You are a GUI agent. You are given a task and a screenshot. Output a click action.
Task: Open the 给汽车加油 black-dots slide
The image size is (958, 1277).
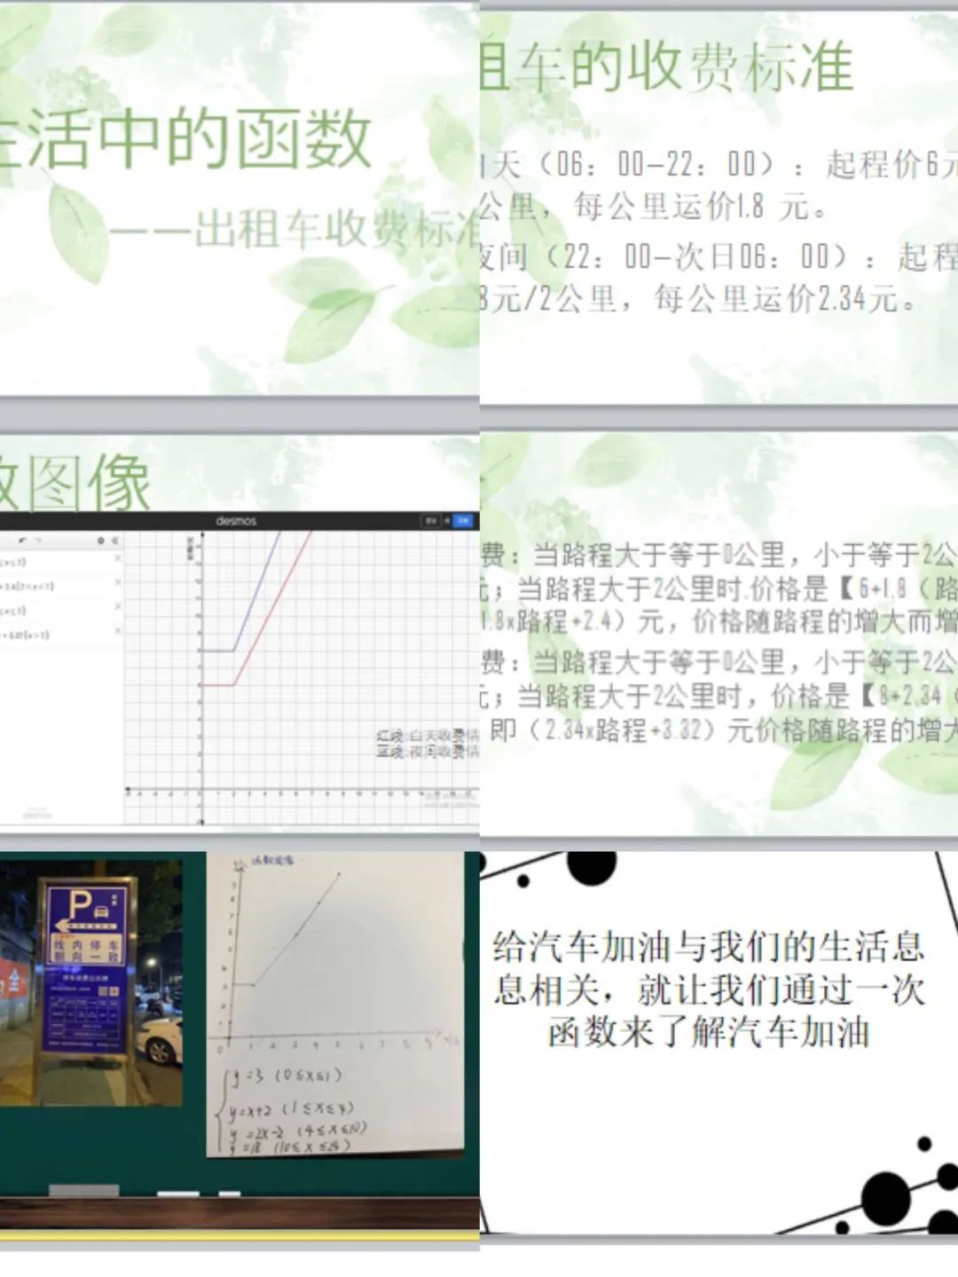tap(719, 1043)
